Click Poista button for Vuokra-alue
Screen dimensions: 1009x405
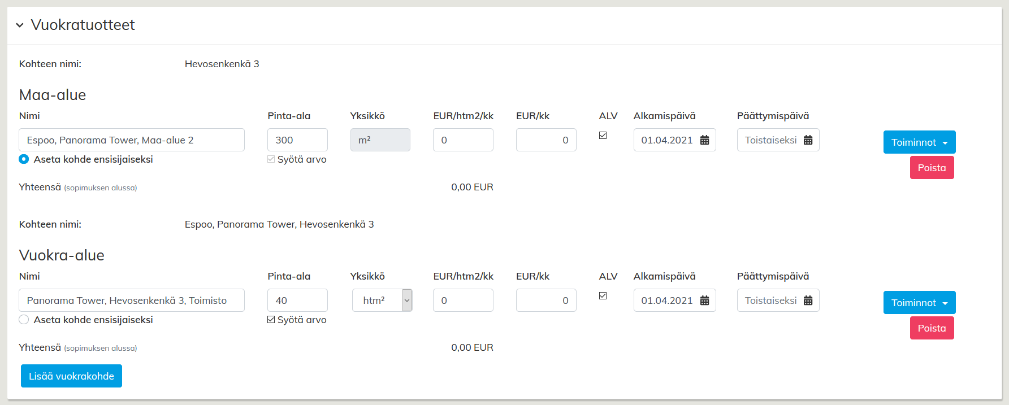click(x=932, y=328)
